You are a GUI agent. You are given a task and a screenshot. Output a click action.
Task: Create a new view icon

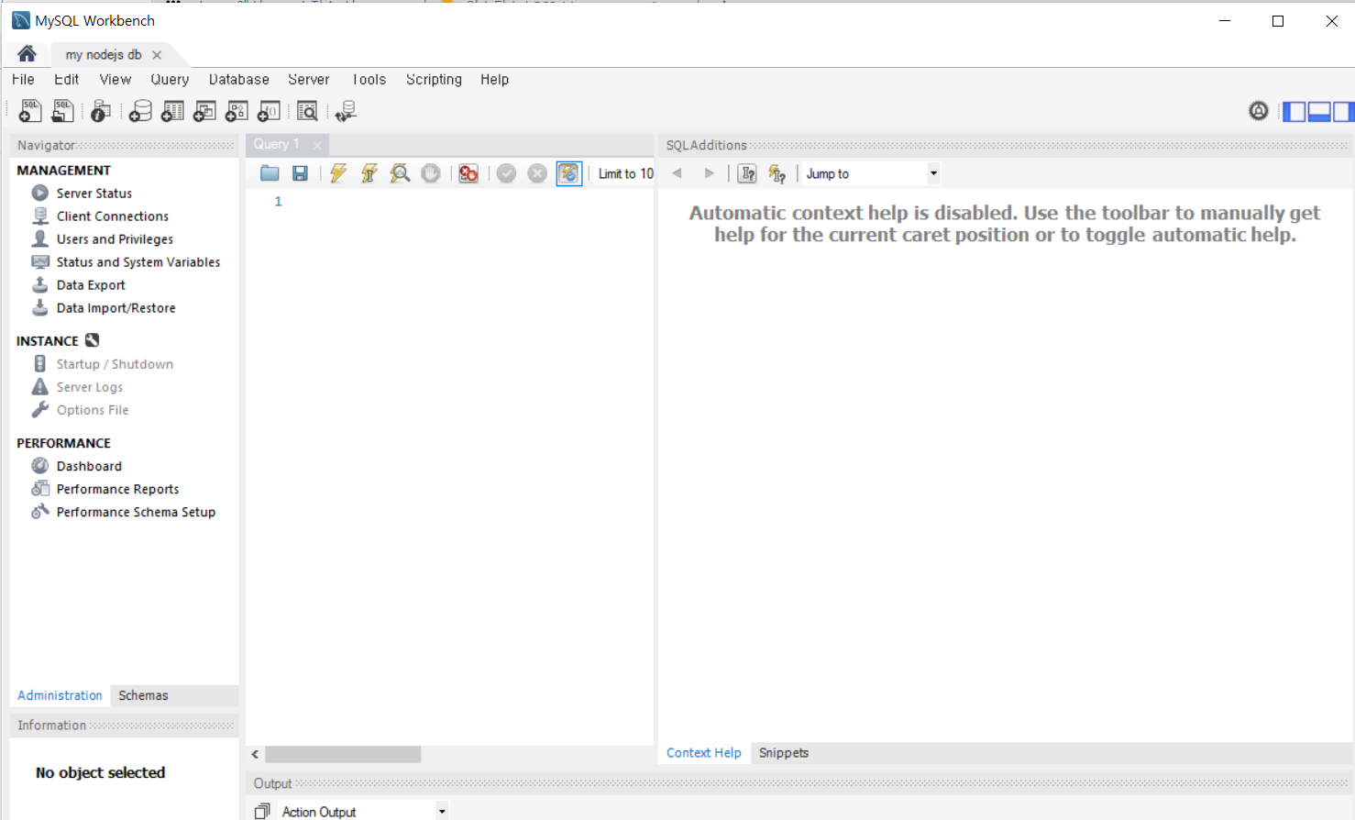(x=204, y=111)
